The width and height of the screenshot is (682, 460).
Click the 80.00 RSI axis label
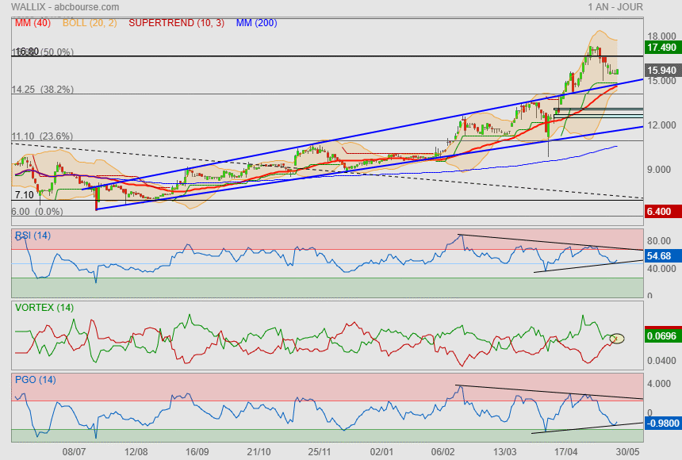coord(659,240)
